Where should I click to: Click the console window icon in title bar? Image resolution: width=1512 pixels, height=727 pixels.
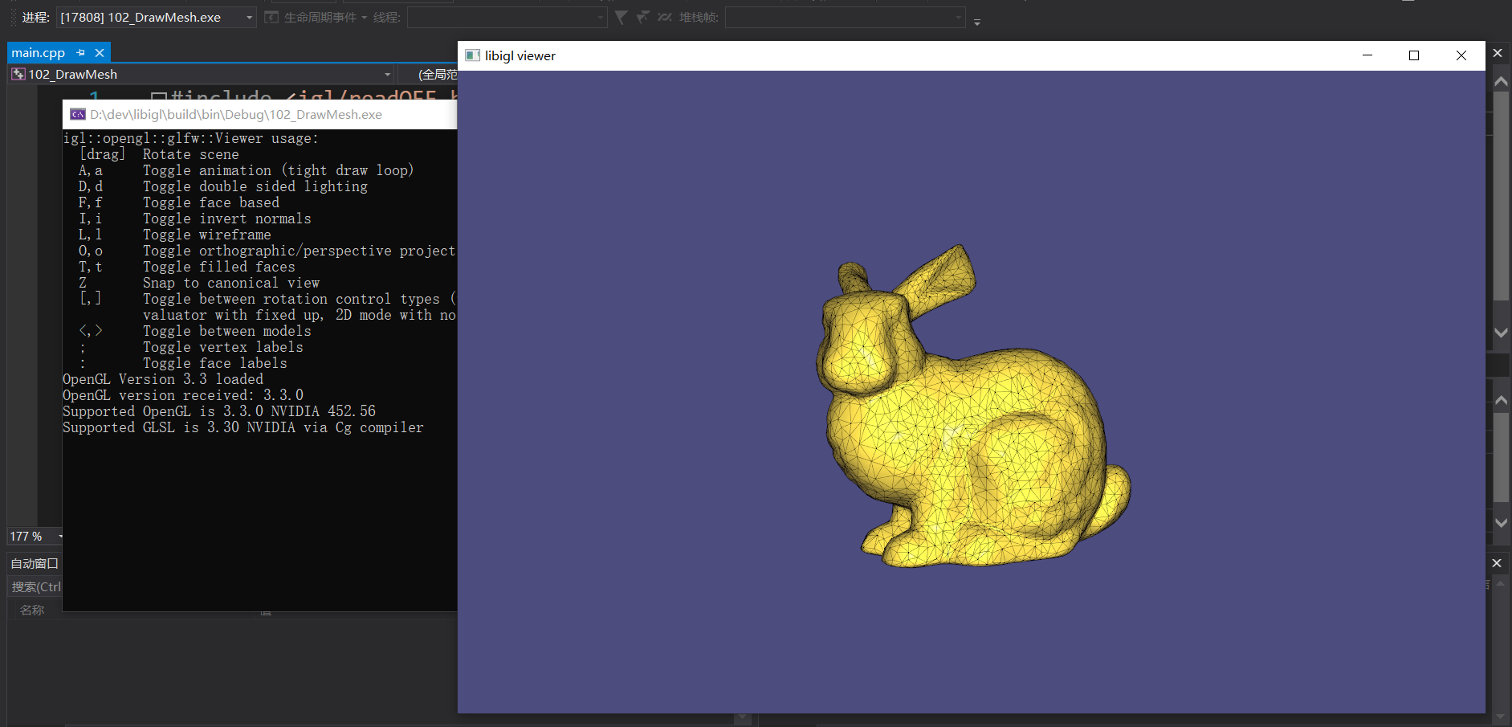[x=77, y=114]
